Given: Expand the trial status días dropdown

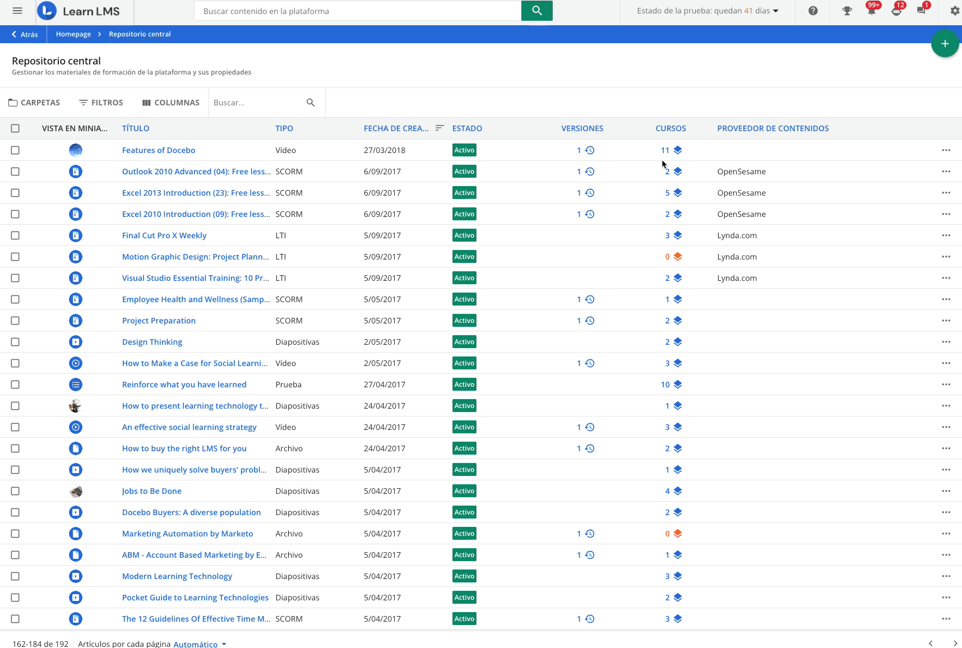Looking at the screenshot, I should (707, 11).
